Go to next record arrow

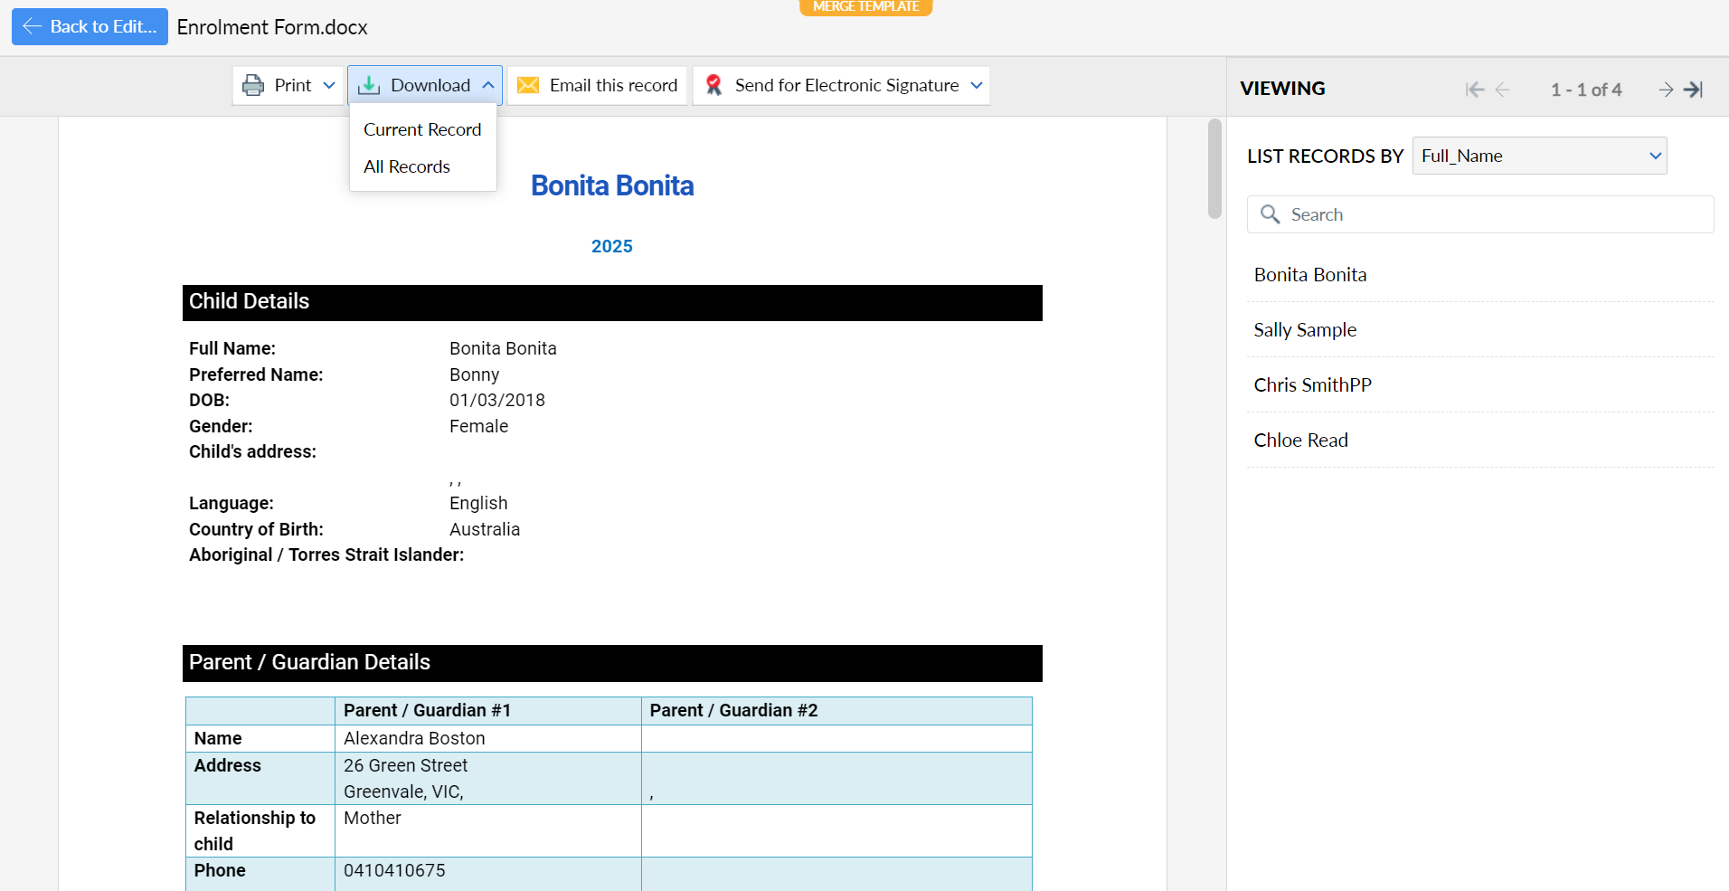1666,89
